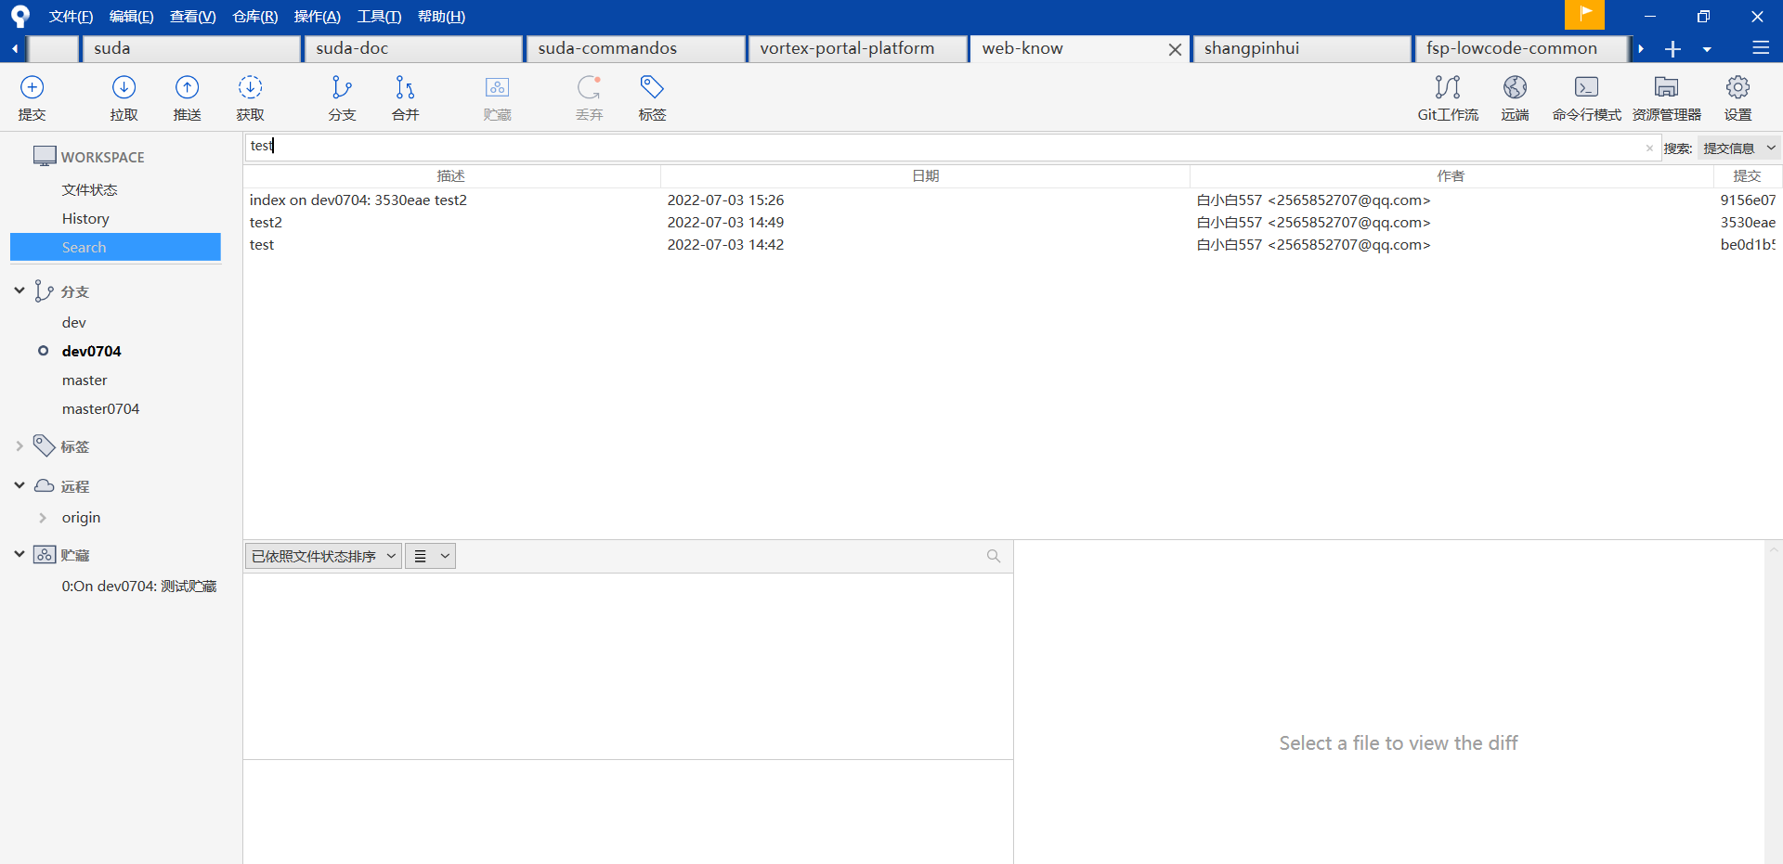Click the Sourcetree logo in title bar

point(20,16)
